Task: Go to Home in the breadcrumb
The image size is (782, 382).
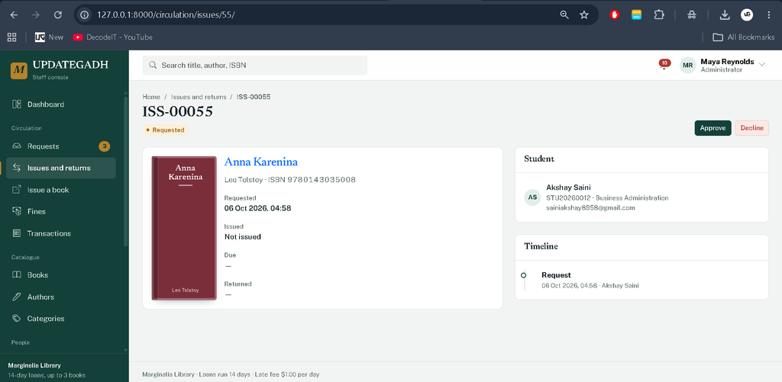Action: (151, 97)
